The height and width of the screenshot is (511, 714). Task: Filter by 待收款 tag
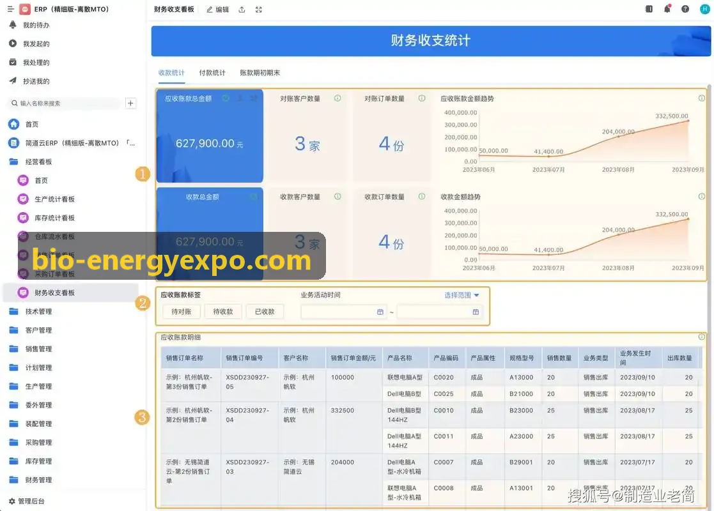[223, 312]
